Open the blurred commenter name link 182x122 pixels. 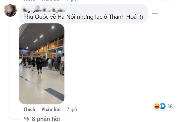(x=44, y=9)
